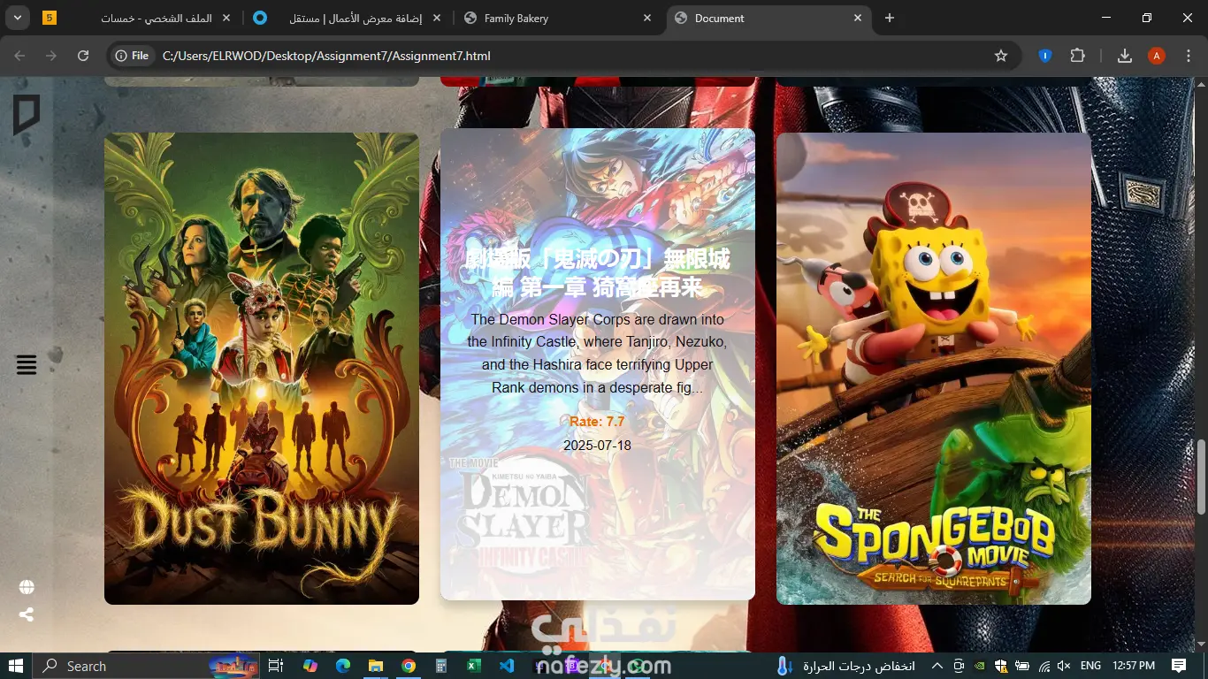Open Microsoft Edge from the taskbar
This screenshot has width=1208, height=679.
point(343,666)
